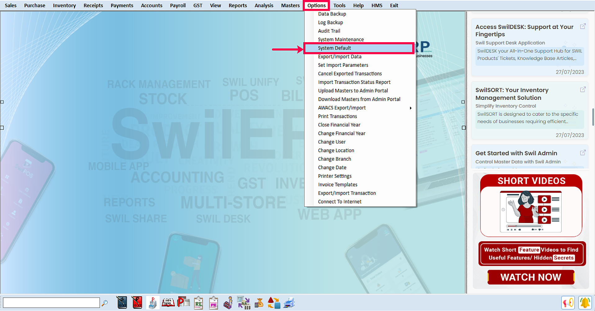This screenshot has width=595, height=311.
Task: Open the Purchase menu
Action: click(x=35, y=5)
